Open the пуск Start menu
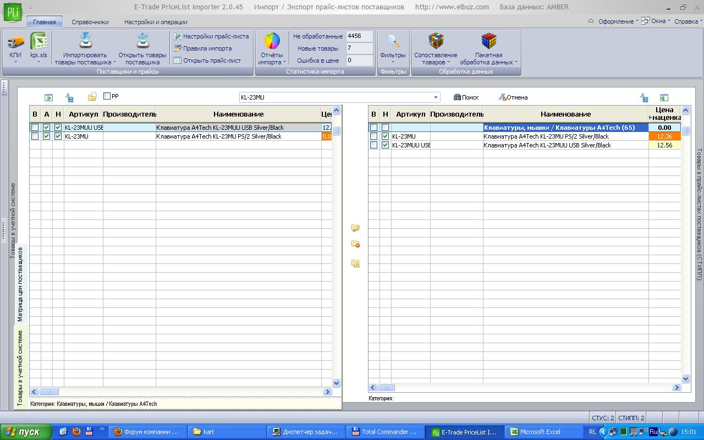 (26, 432)
